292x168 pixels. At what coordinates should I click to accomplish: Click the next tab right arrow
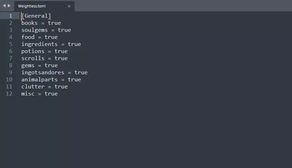(x=9, y=6)
